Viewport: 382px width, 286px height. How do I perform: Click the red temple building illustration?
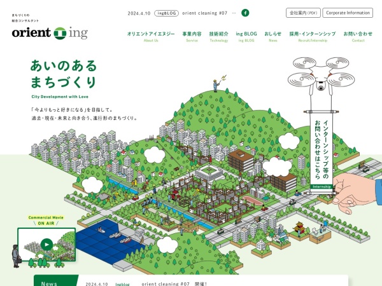click(299, 228)
